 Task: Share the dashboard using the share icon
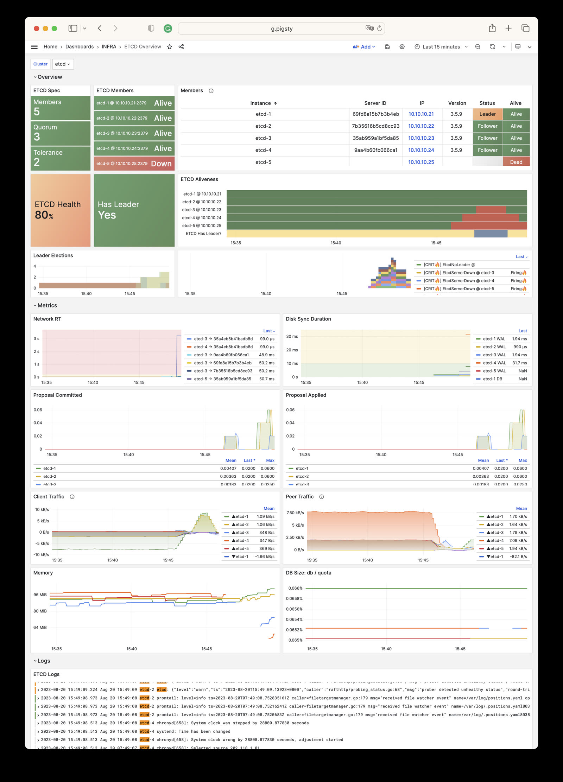181,46
